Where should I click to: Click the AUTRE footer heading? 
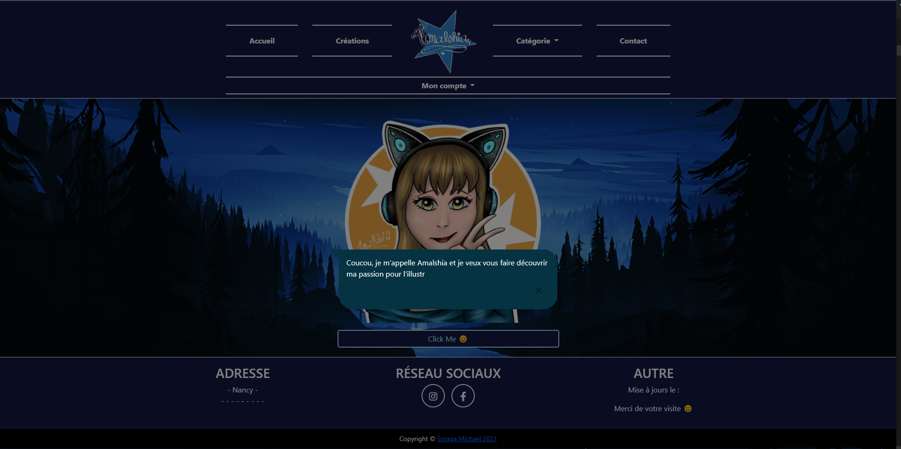tap(653, 373)
